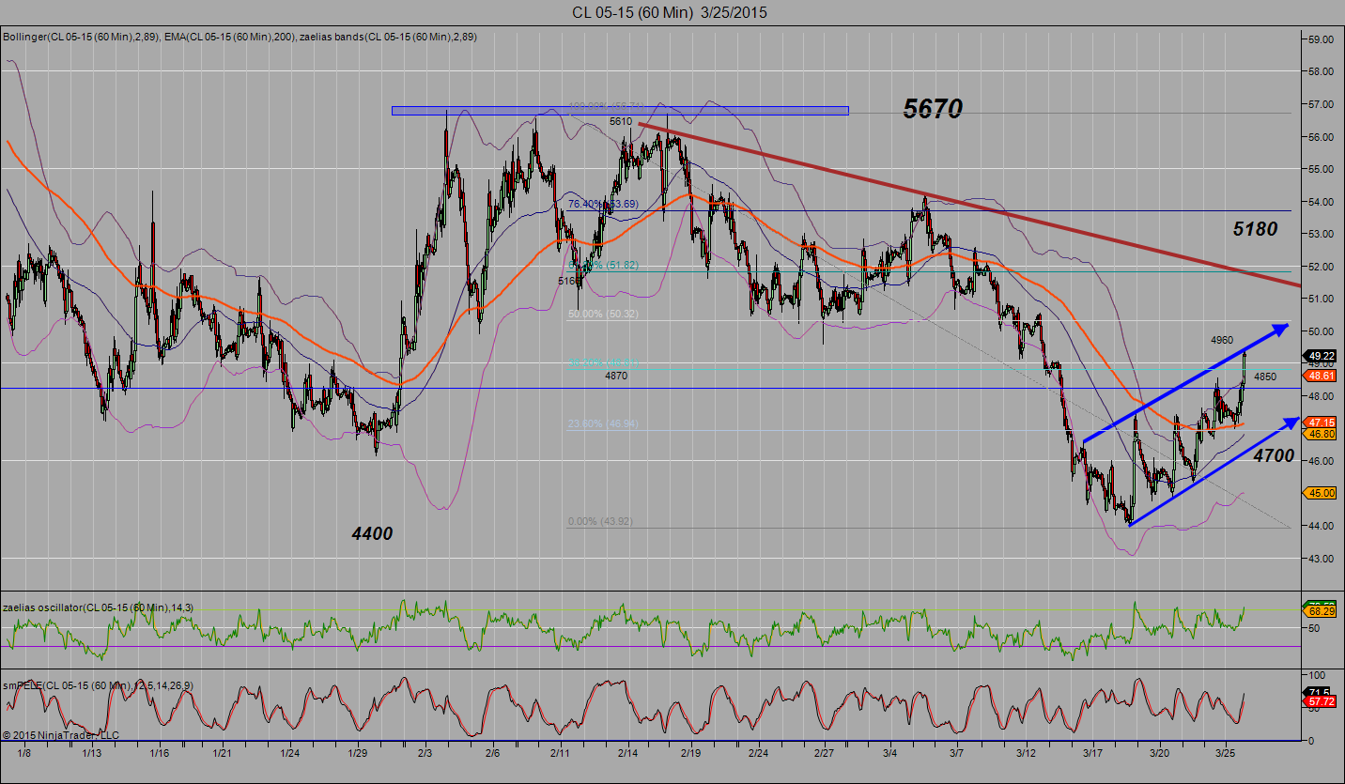The image size is (1345, 784).
Task: Click the 50 level on zaelias oscillator axis
Action: [x=1314, y=627]
